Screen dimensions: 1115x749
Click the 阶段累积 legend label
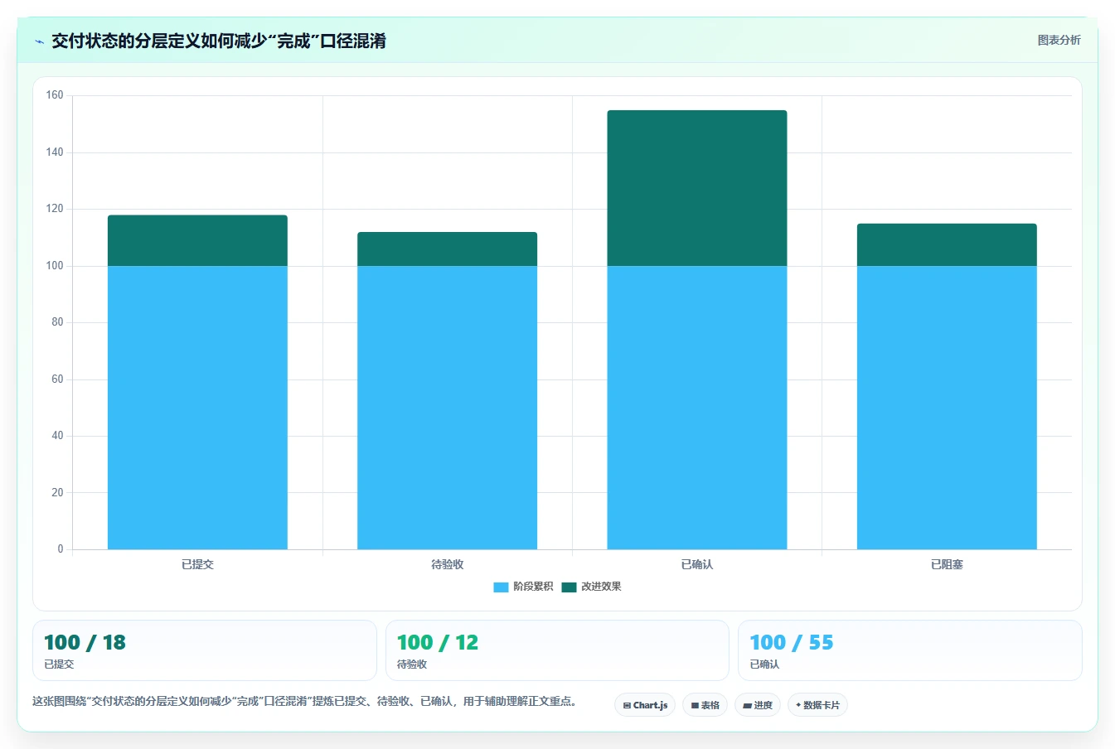click(533, 587)
